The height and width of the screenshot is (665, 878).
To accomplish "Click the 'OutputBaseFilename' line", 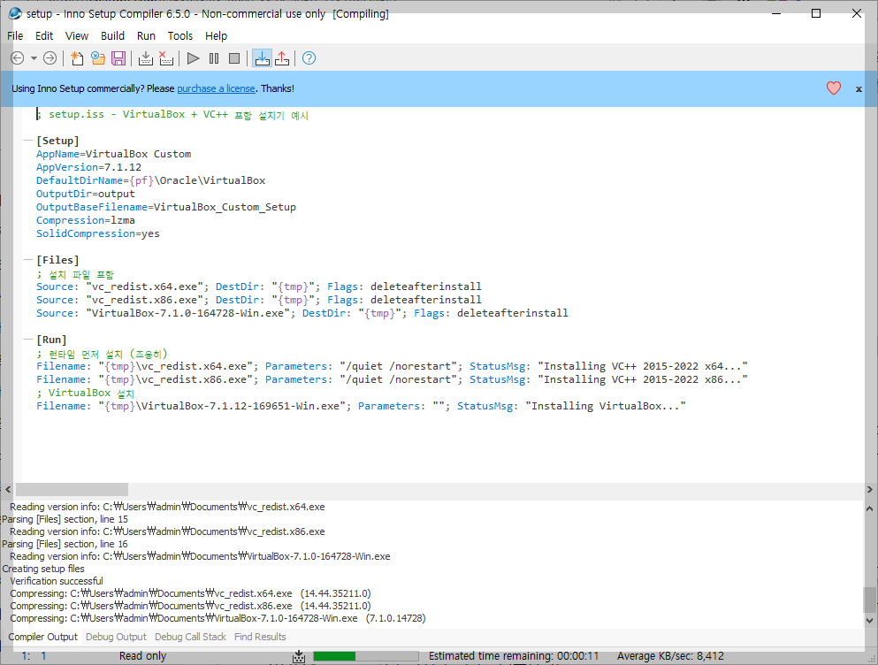I will (166, 207).
